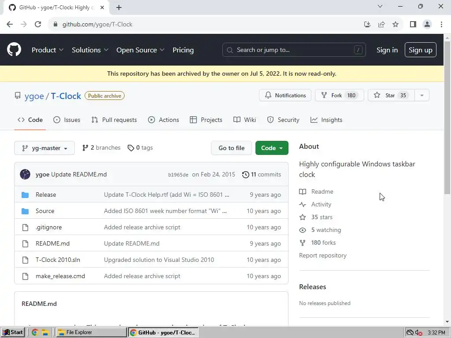Share this page using share icon
Viewport: 451px width, 338px height.
pyautogui.click(x=381, y=25)
